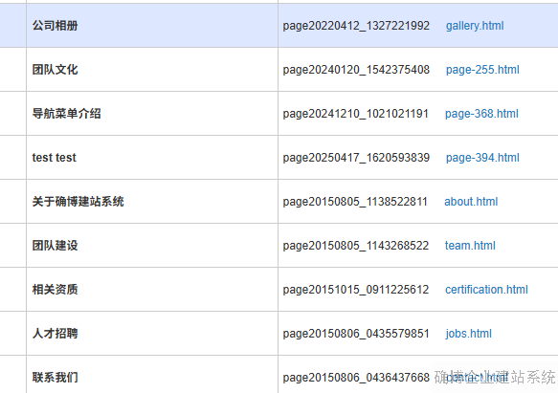The width and height of the screenshot is (558, 393).
Task: Open the page-255.html link
Action: [x=482, y=70]
